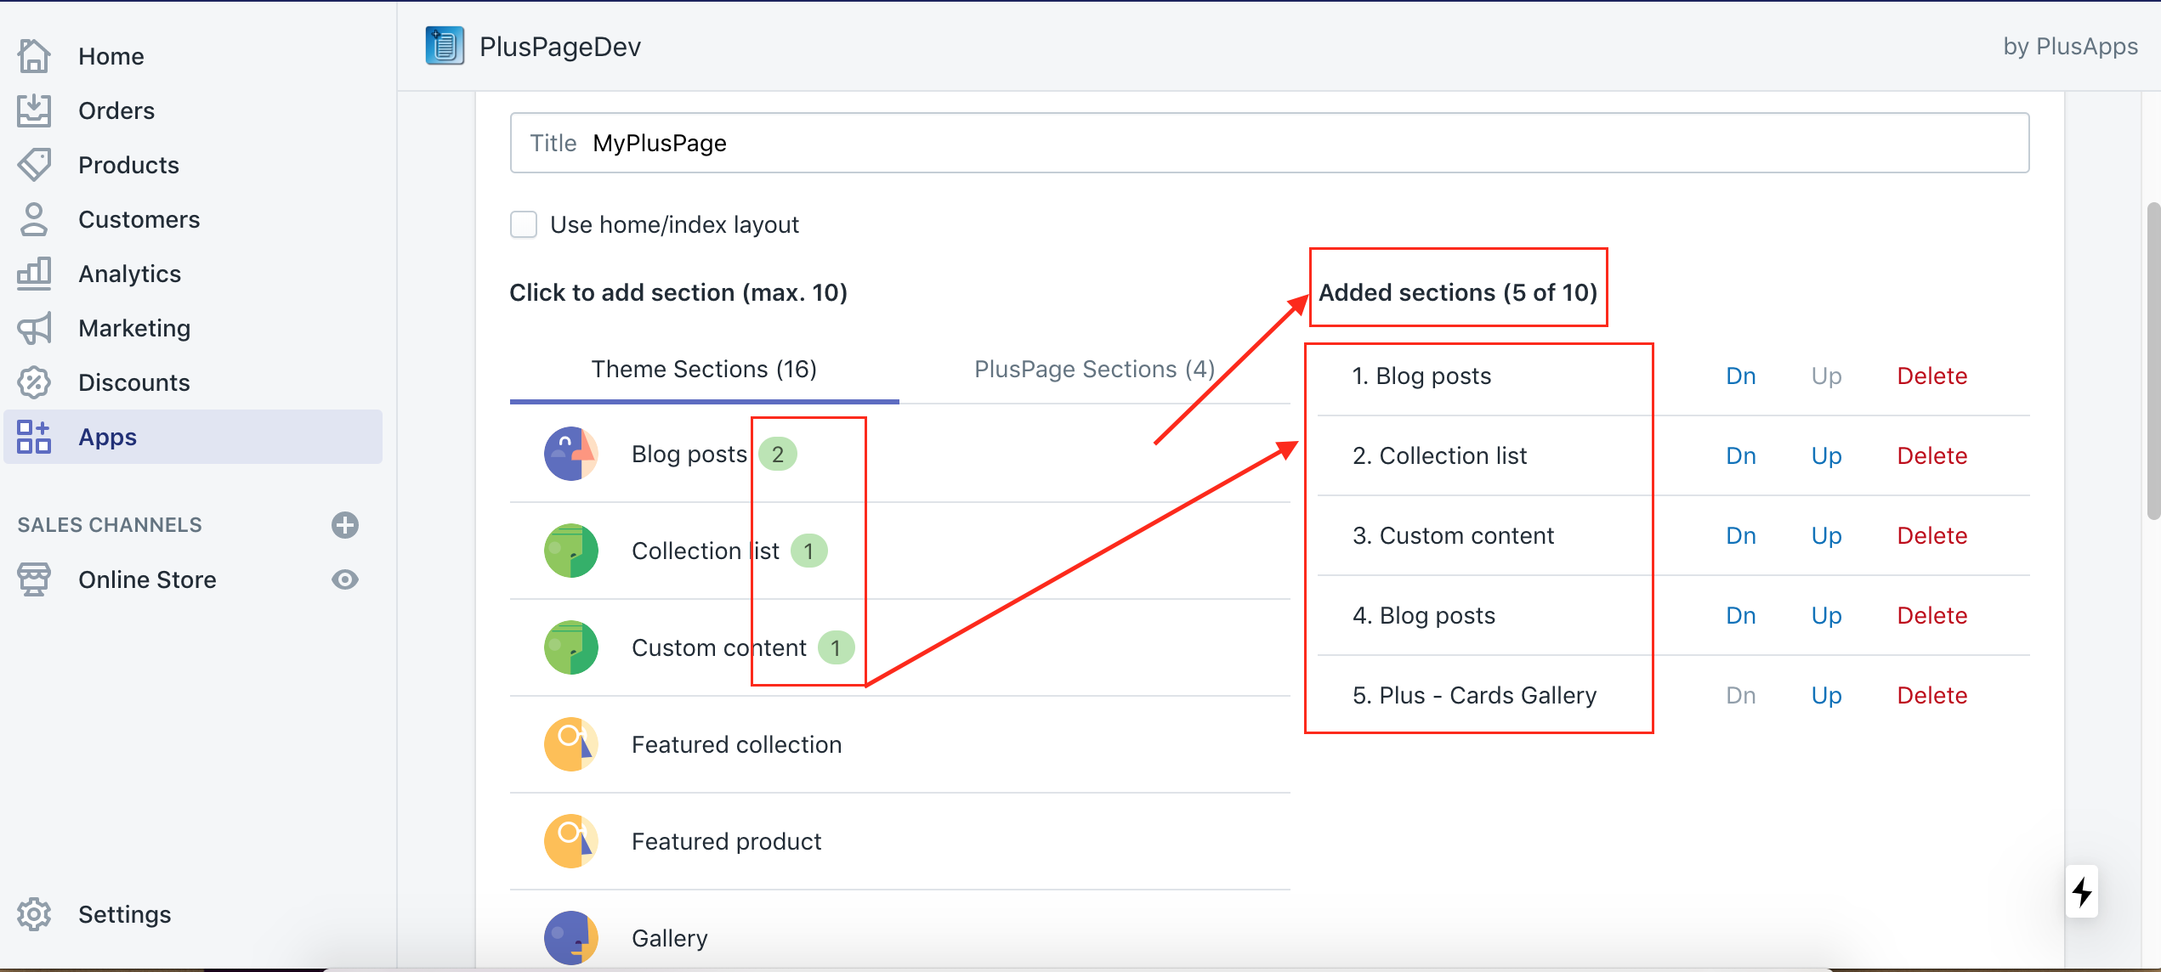Screen dimensions: 2161x972
Task: Open the Products section
Action: coord(128,164)
